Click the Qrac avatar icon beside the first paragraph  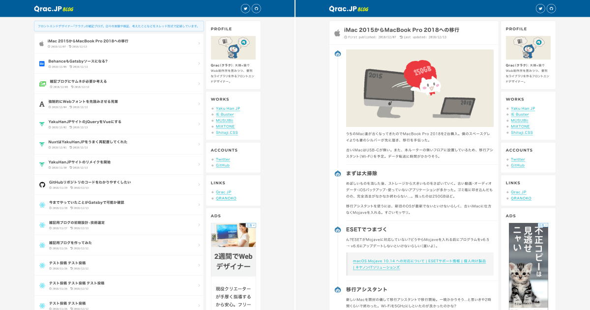coord(337,54)
